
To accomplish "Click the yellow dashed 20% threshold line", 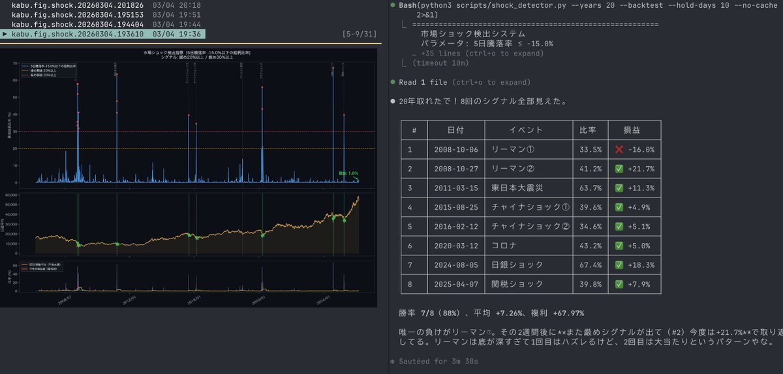I will (198, 149).
